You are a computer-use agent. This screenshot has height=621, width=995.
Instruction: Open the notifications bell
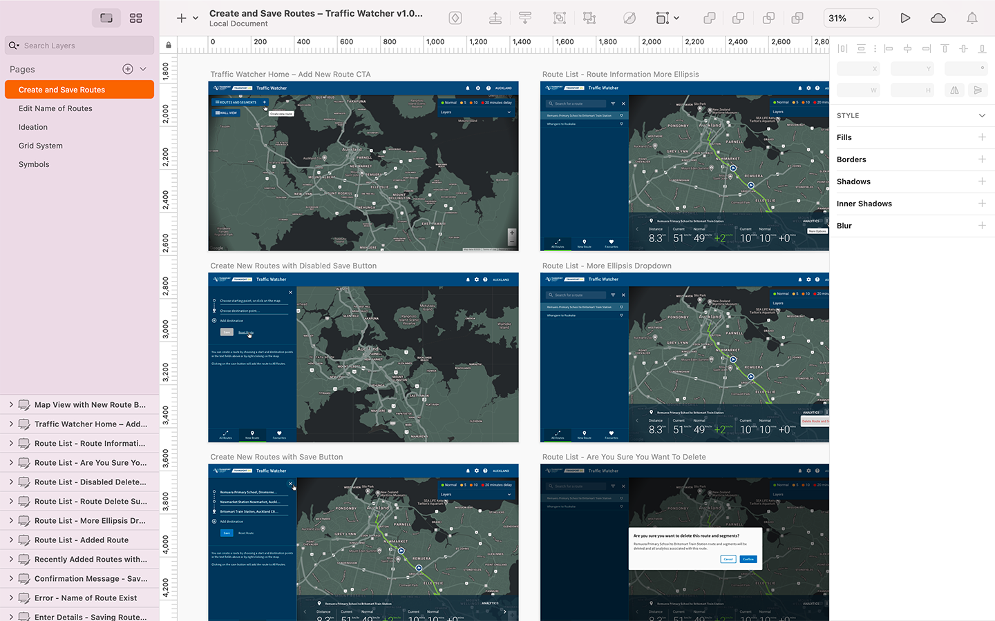pos(972,18)
